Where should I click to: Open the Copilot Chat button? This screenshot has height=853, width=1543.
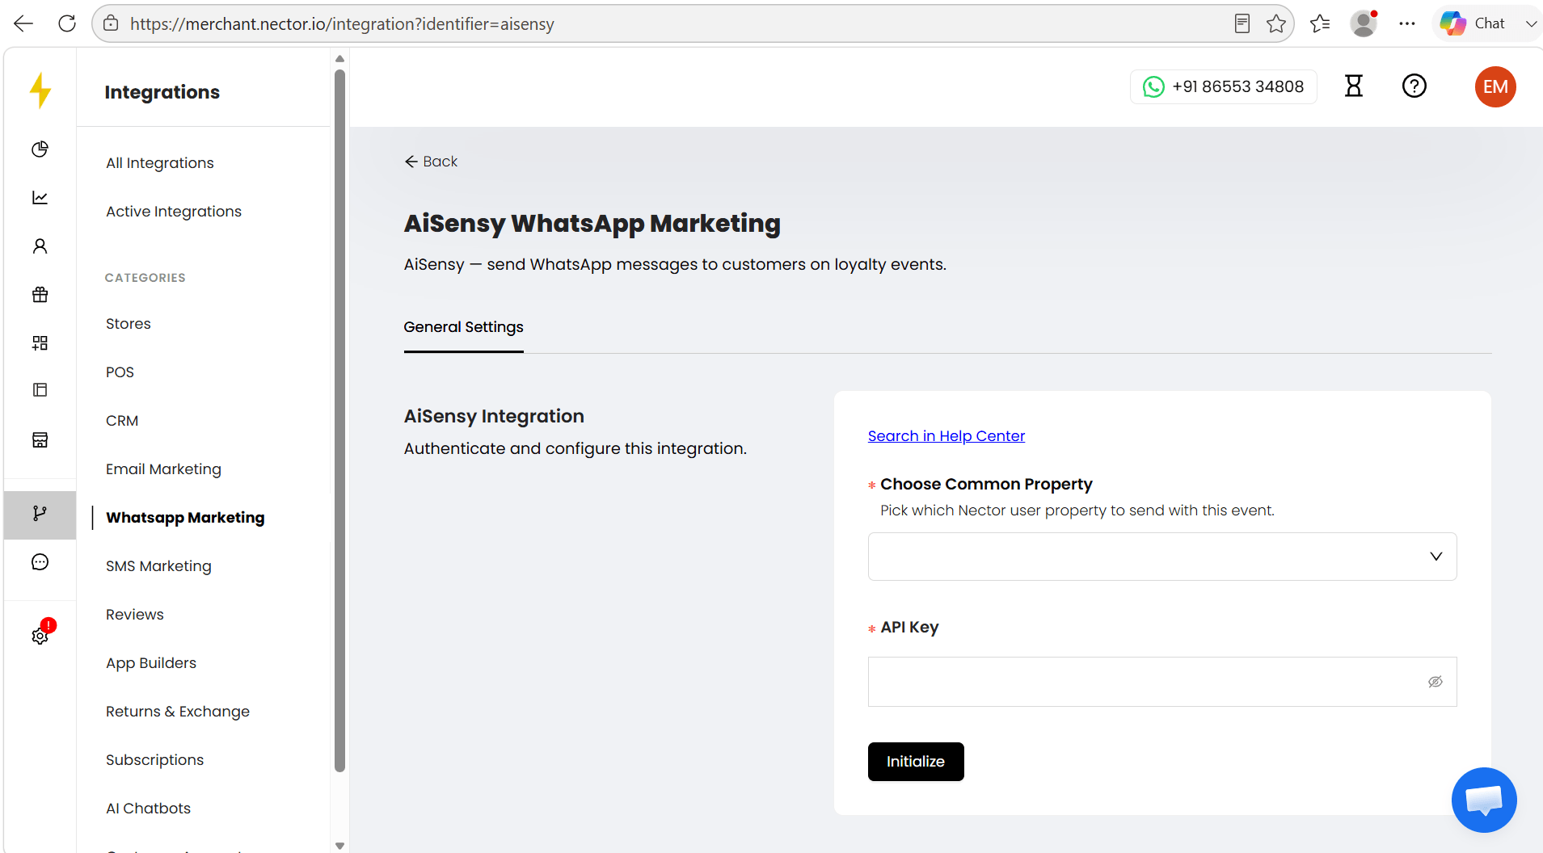1473,23
